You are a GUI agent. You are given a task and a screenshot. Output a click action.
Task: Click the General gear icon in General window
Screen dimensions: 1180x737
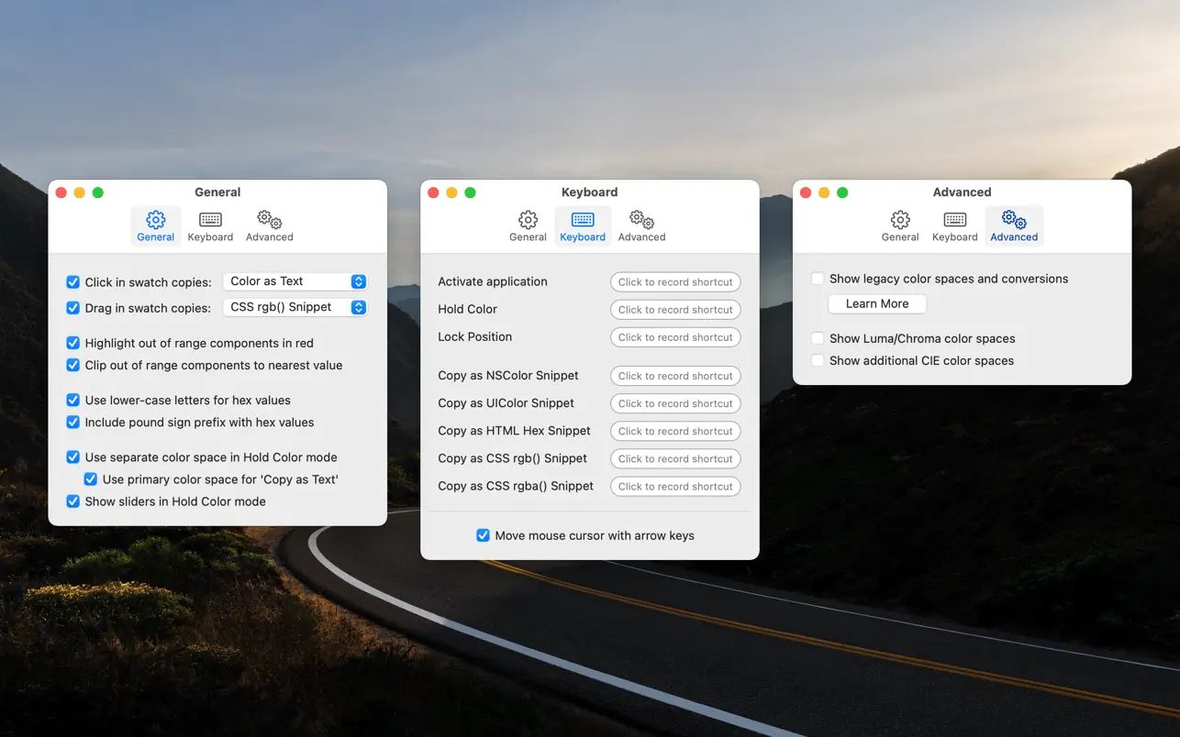156,220
